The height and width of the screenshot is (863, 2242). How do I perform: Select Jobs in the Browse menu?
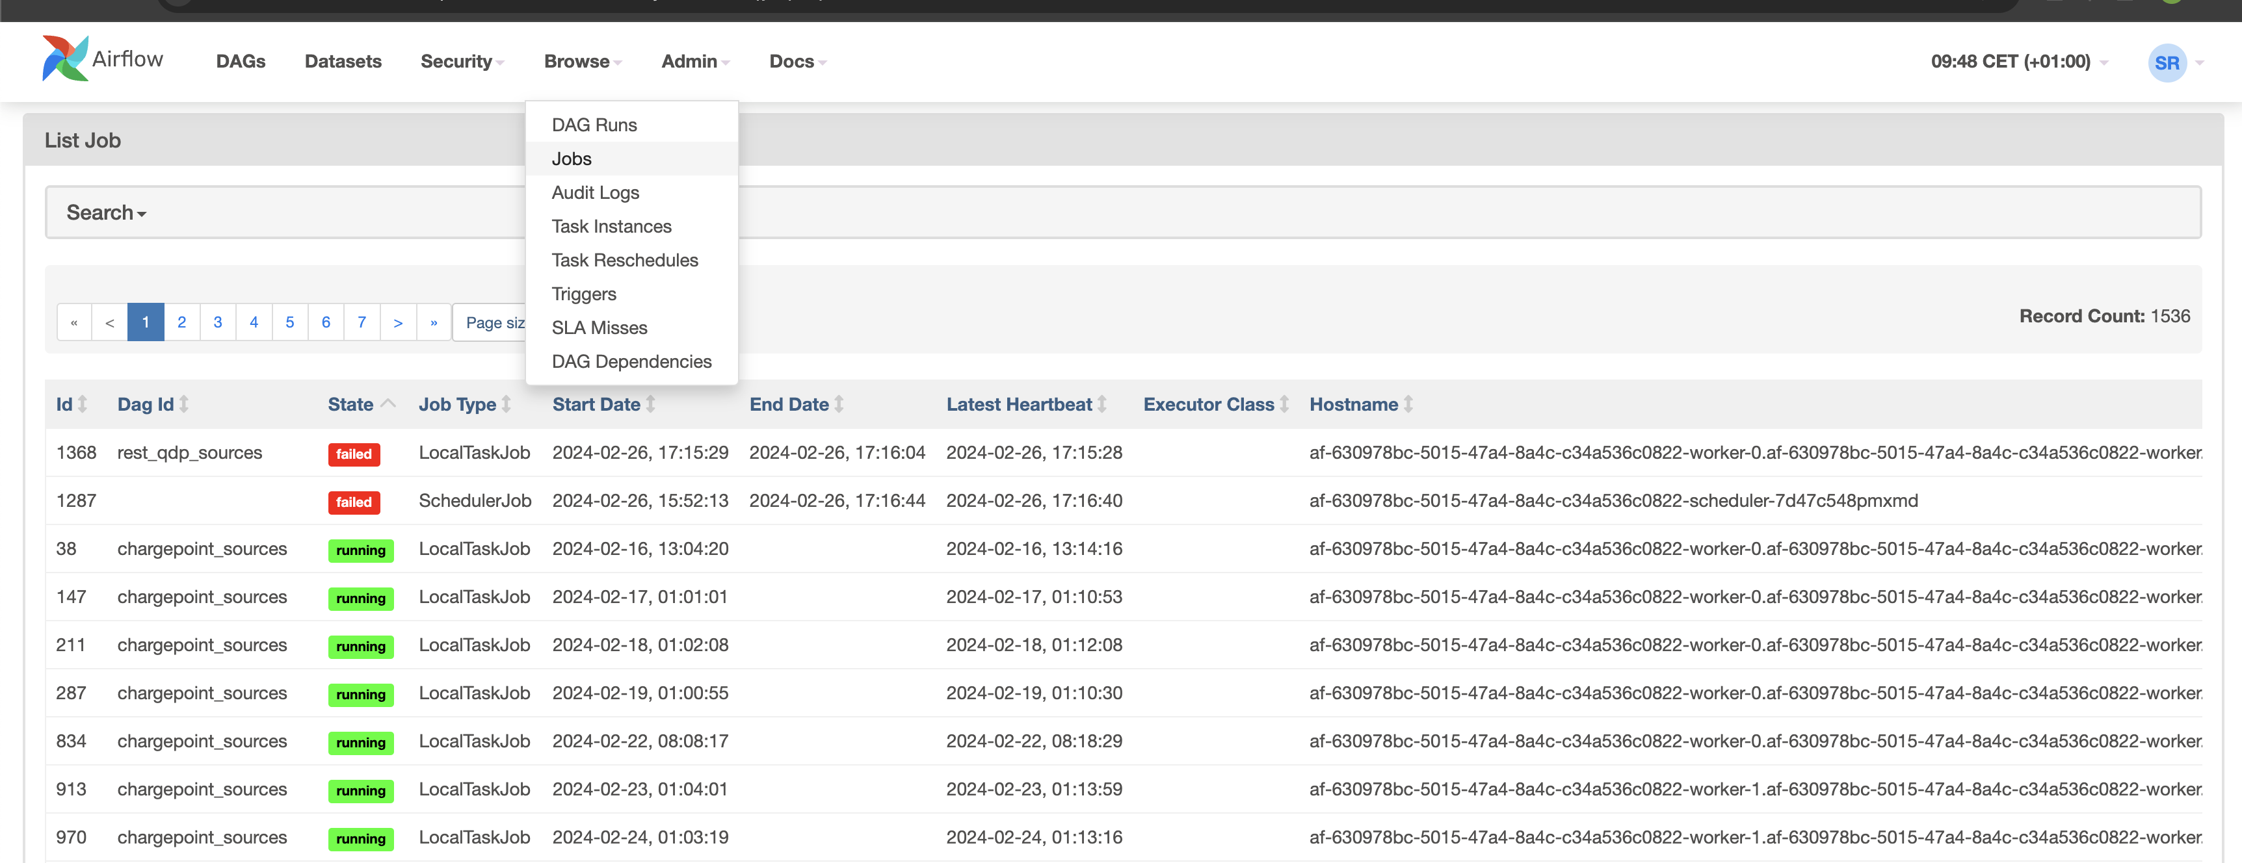pyautogui.click(x=632, y=159)
